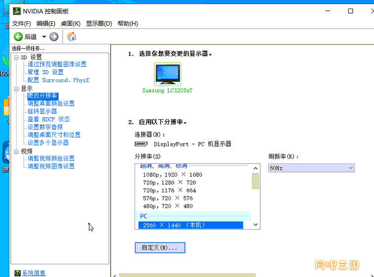This screenshot has width=374, height=277.
Task: Open the 文件(F) menu
Action: tap(22, 24)
